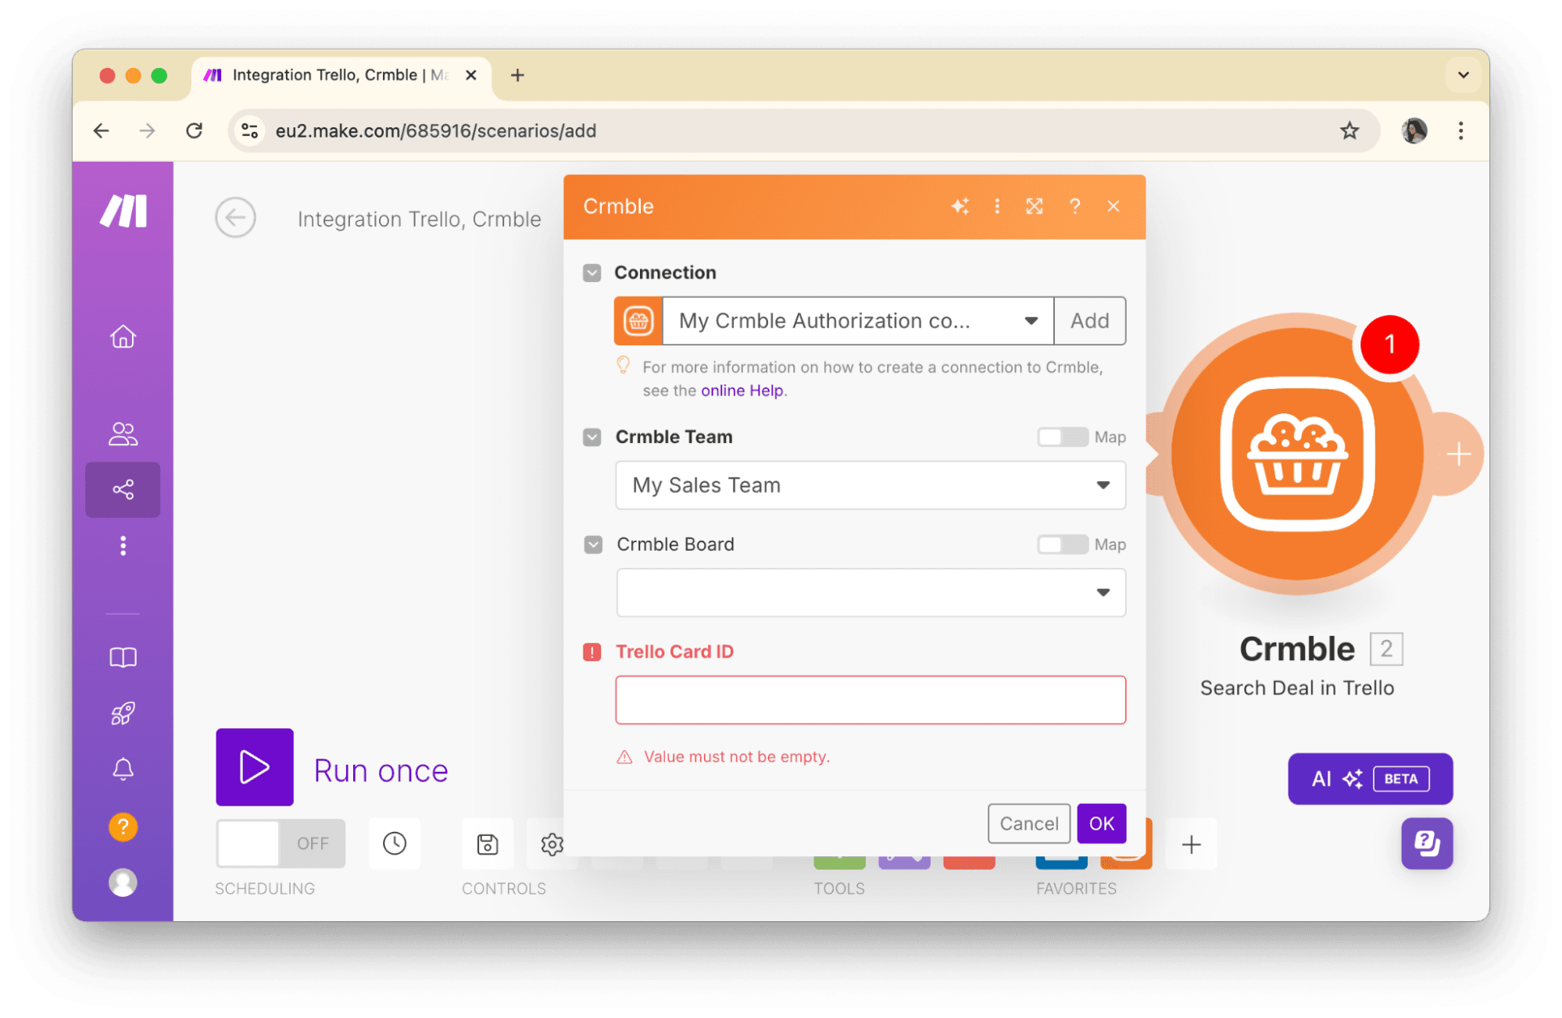Screen dimensions: 1562x1018
Task: Expand the My Sales Team dropdown
Action: pyautogui.click(x=870, y=485)
